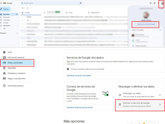Expand Eliminar un servicio de Google chevron
Viewport: 165px width, 124px height.
[x=160, y=104]
